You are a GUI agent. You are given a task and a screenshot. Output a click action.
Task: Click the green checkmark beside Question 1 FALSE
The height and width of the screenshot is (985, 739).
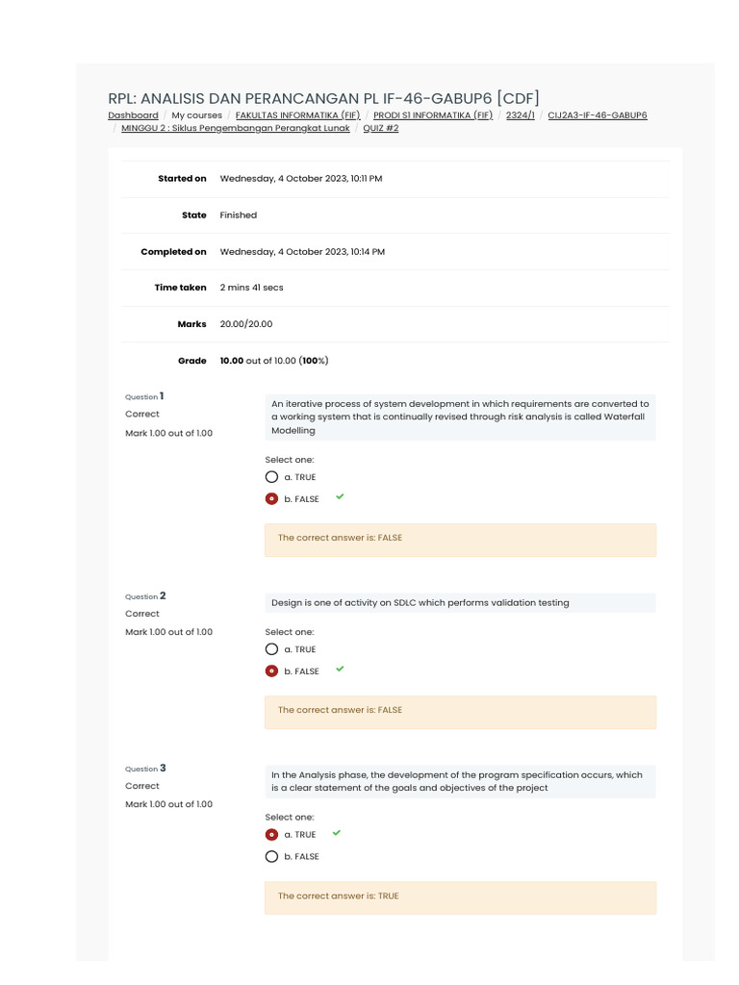click(x=340, y=497)
